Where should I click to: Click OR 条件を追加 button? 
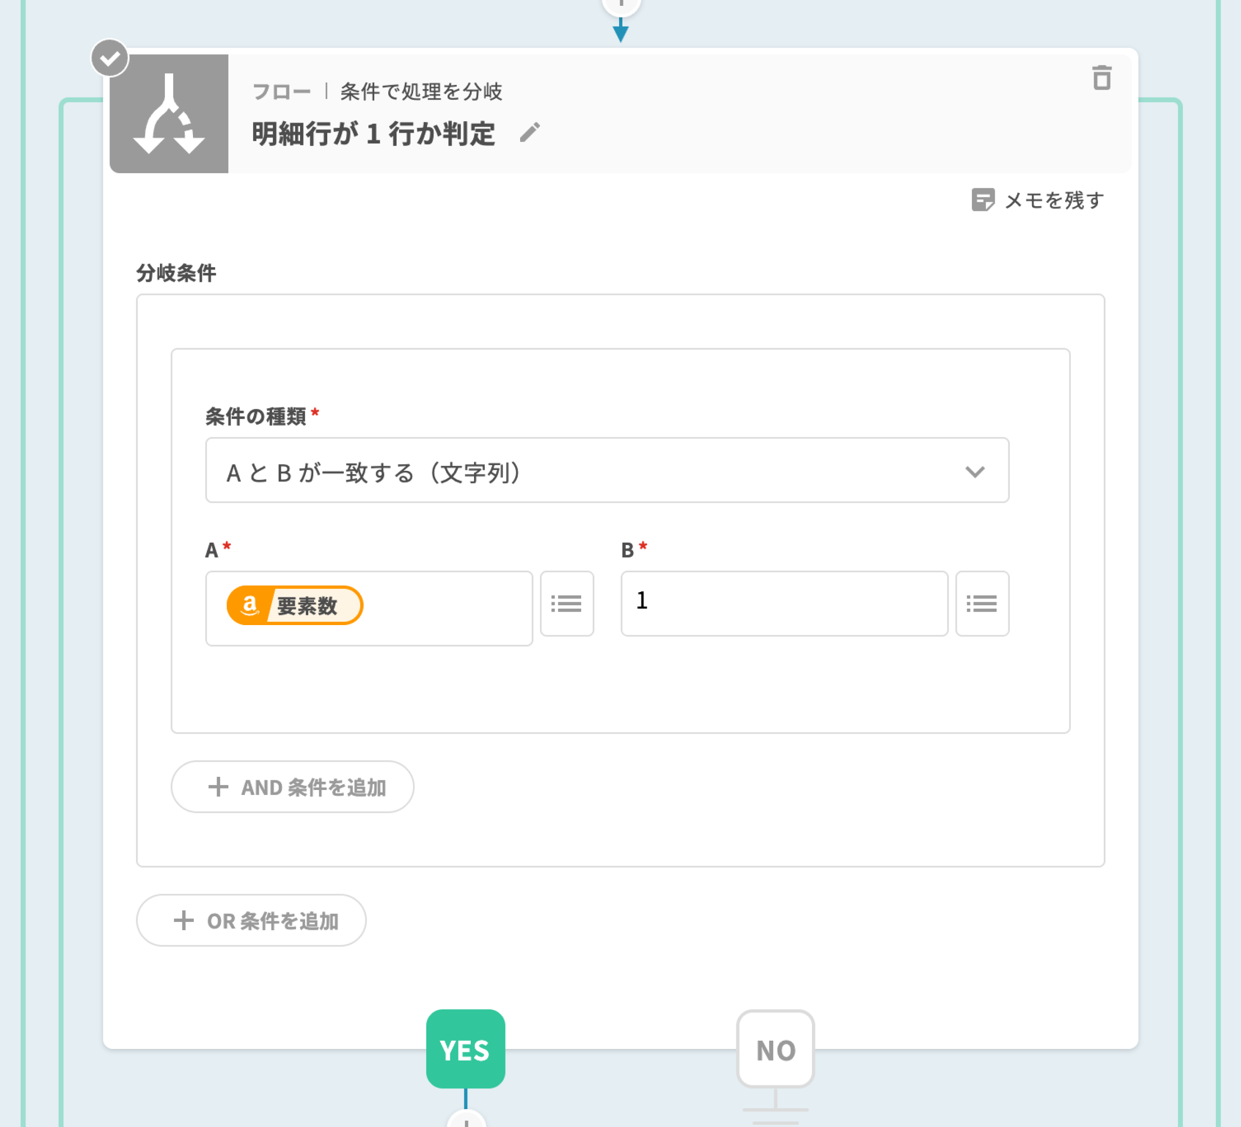251,920
